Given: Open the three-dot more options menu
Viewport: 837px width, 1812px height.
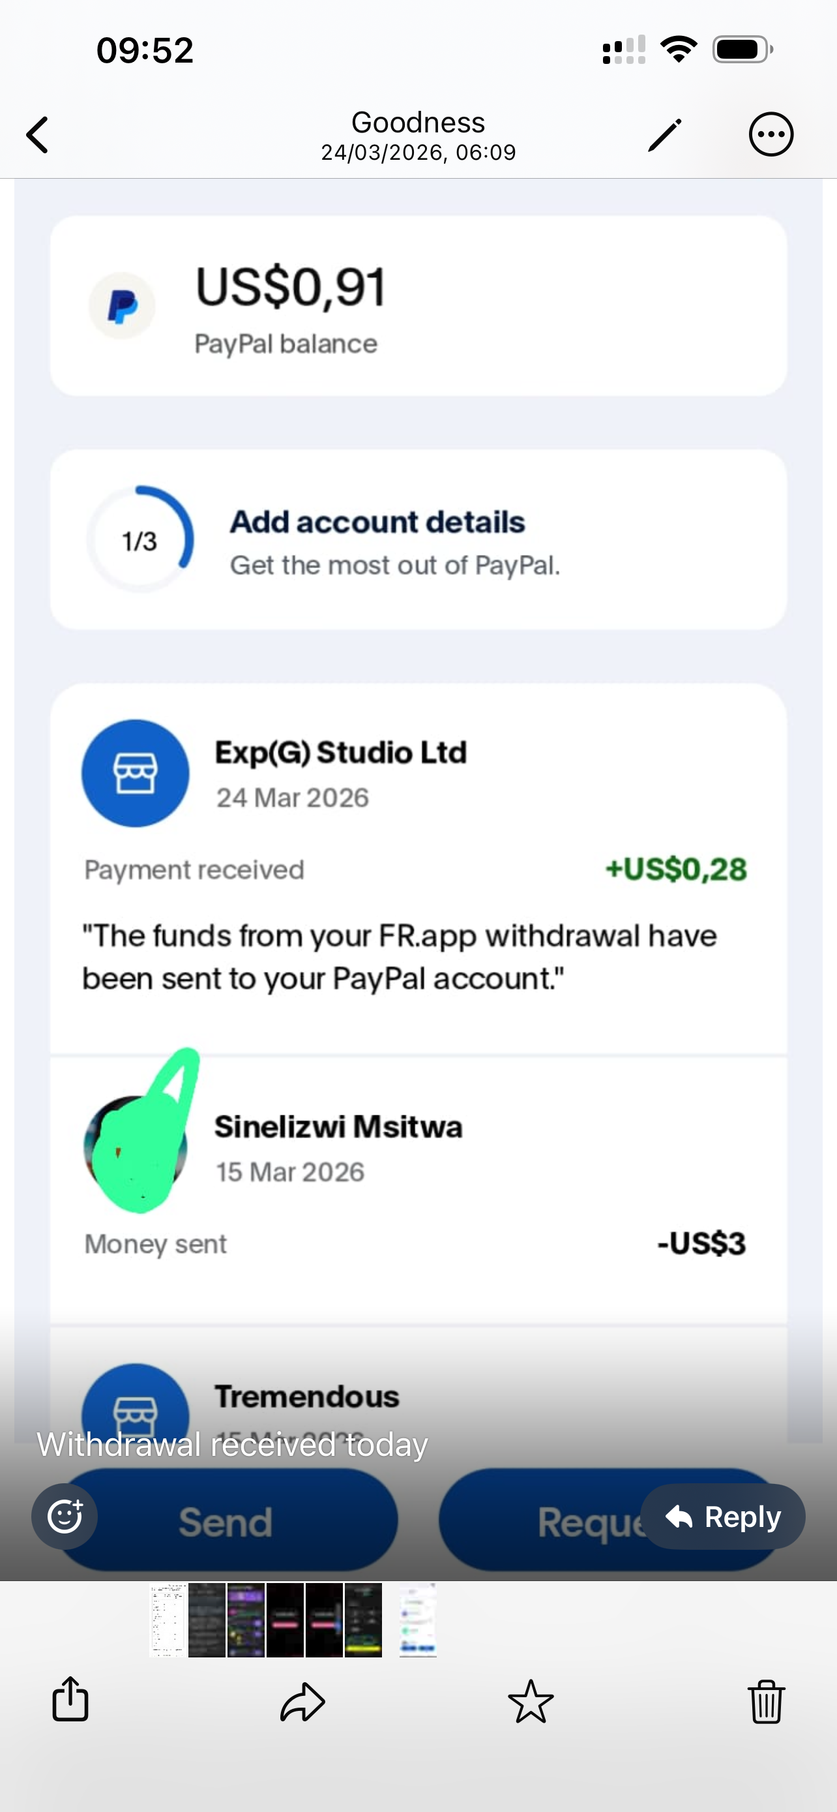Looking at the screenshot, I should [771, 134].
